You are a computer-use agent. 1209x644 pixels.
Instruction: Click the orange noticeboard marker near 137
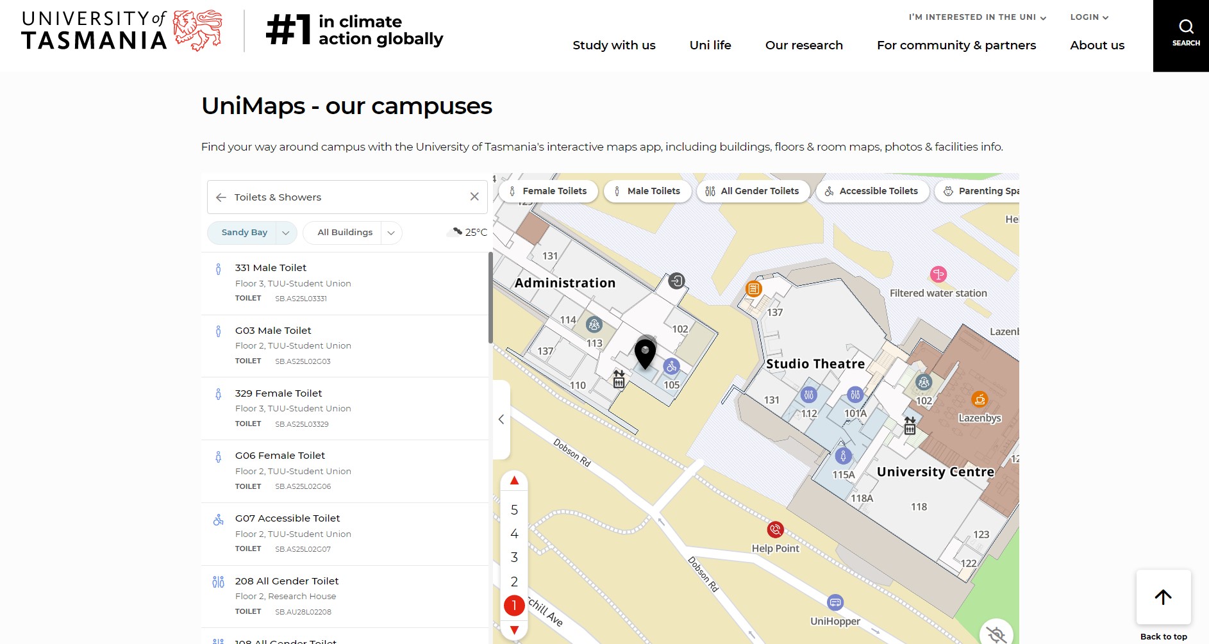coord(754,289)
